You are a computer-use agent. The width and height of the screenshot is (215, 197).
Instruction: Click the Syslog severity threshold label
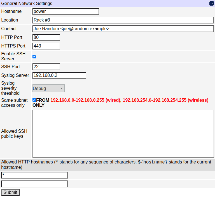10,88
